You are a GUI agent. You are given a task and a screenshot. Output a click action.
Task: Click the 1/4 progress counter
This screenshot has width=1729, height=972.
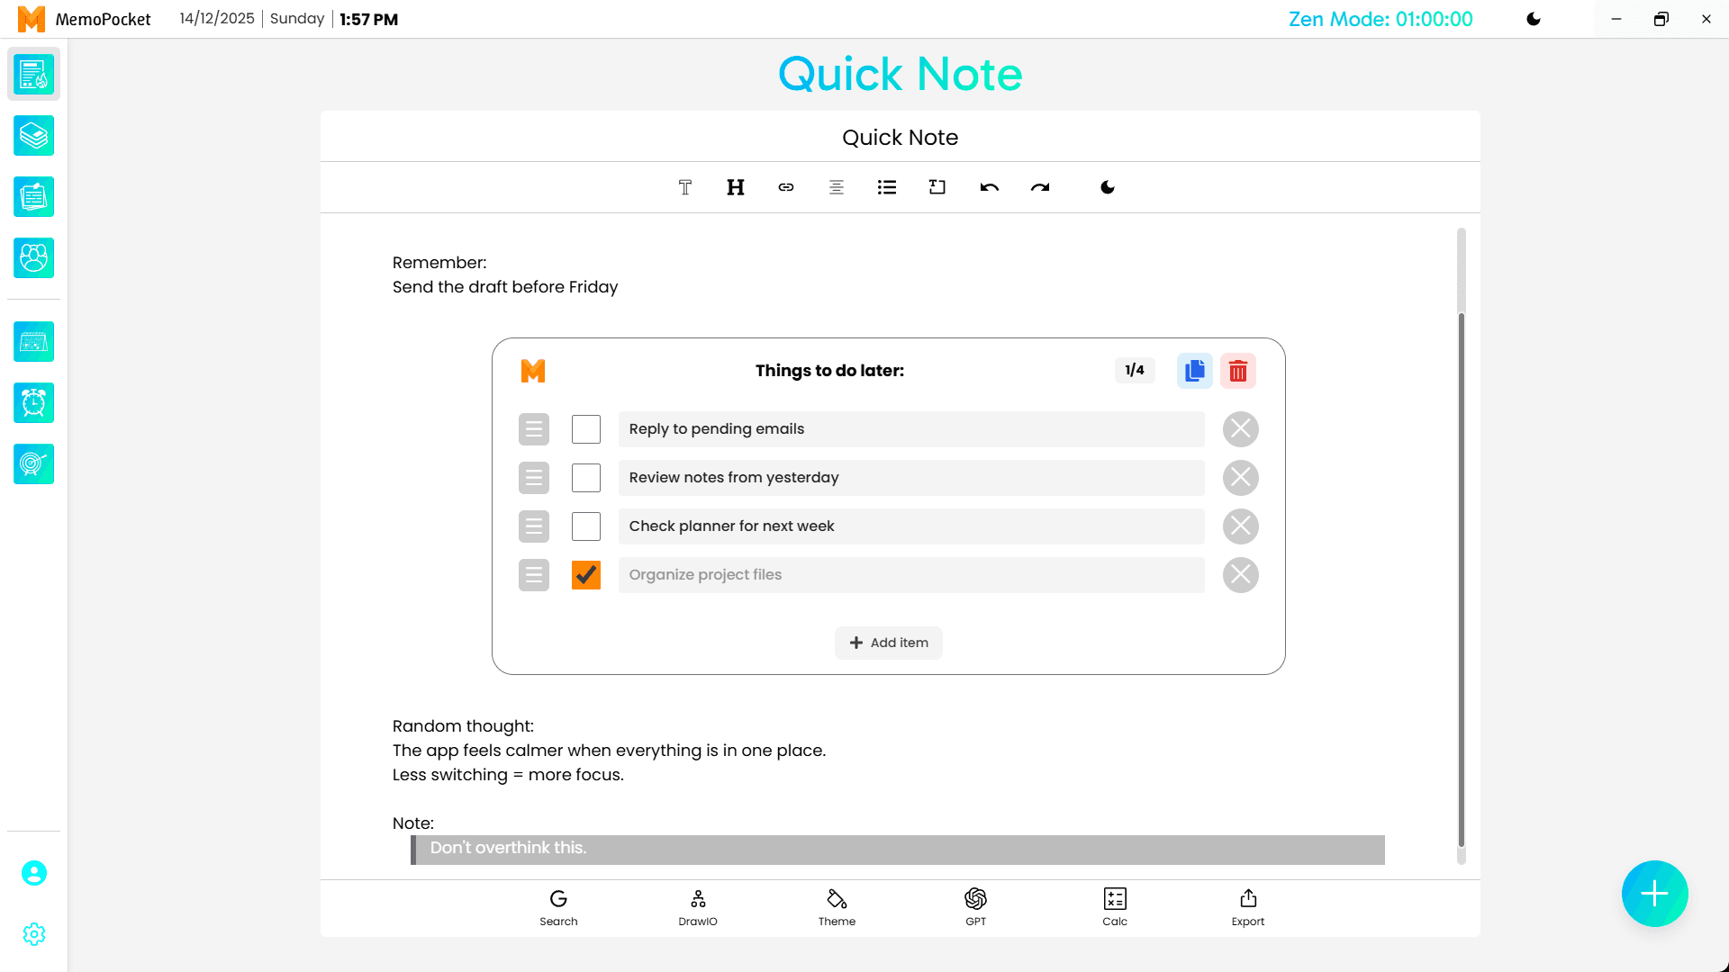1135,370
